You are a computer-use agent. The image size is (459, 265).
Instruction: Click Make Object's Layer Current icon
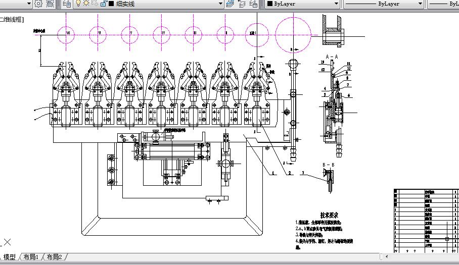coord(230,4)
